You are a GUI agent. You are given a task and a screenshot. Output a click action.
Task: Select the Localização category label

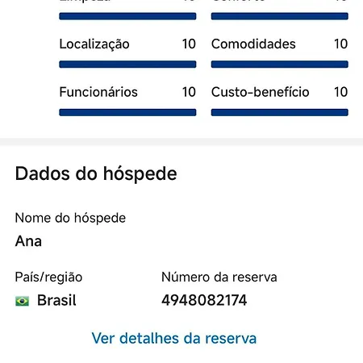94,44
